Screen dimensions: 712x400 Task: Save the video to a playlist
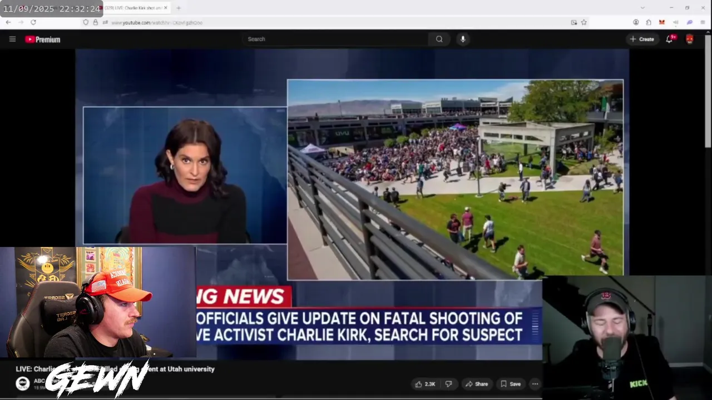coord(510,384)
